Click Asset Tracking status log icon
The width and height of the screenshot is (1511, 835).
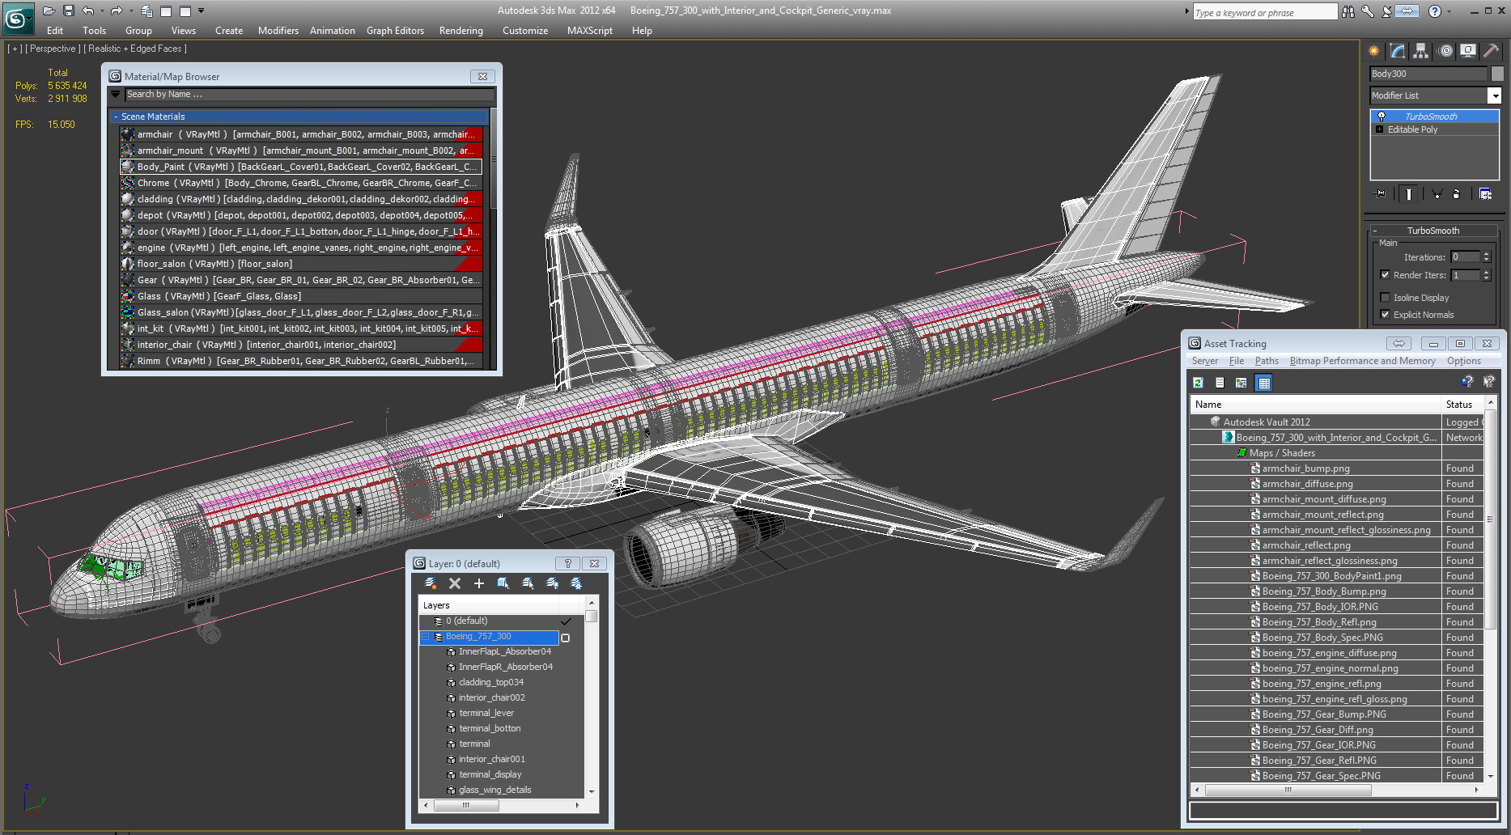[x=1220, y=383]
